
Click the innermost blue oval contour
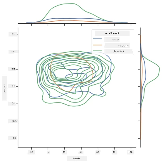[76, 77]
